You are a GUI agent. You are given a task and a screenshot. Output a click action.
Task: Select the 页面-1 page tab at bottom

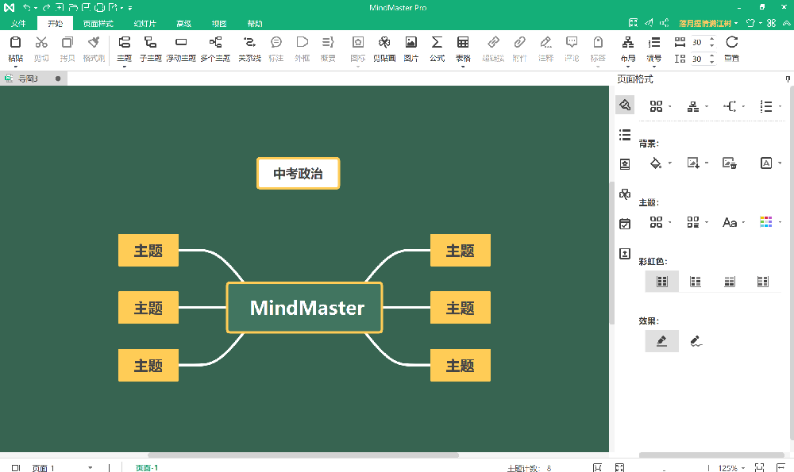(x=147, y=468)
